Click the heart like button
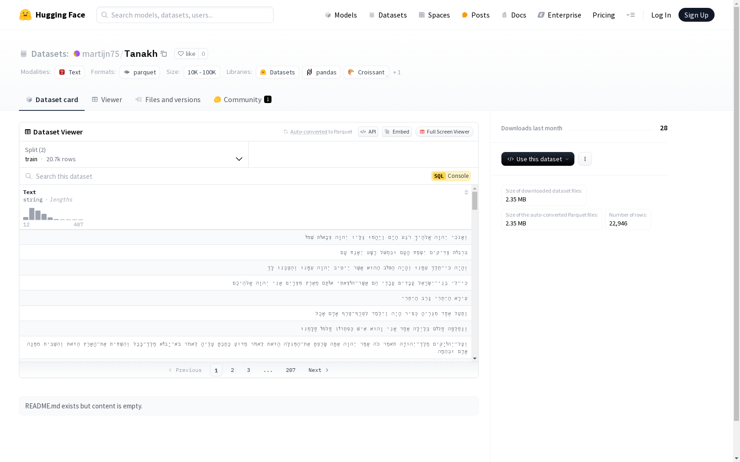740x462 pixels. click(186, 54)
